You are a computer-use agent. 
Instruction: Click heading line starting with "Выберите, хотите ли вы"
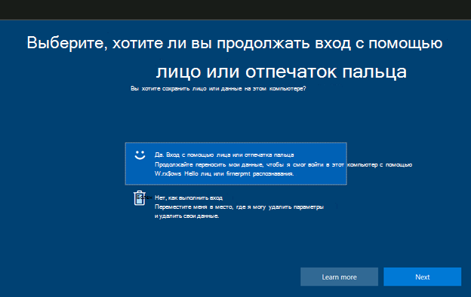[235, 43]
